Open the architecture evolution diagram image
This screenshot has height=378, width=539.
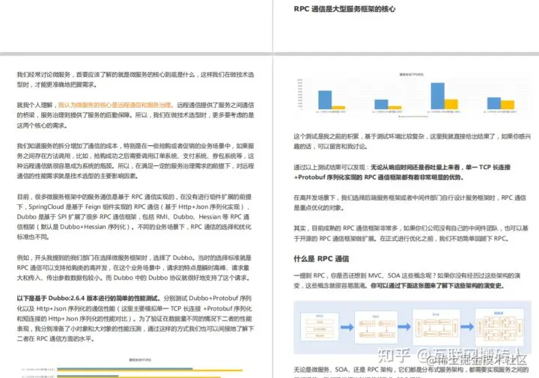click(x=412, y=328)
